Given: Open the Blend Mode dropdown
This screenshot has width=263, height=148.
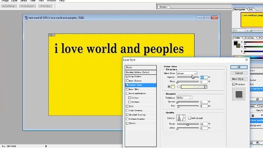Looking at the screenshot, I should pos(187,73).
